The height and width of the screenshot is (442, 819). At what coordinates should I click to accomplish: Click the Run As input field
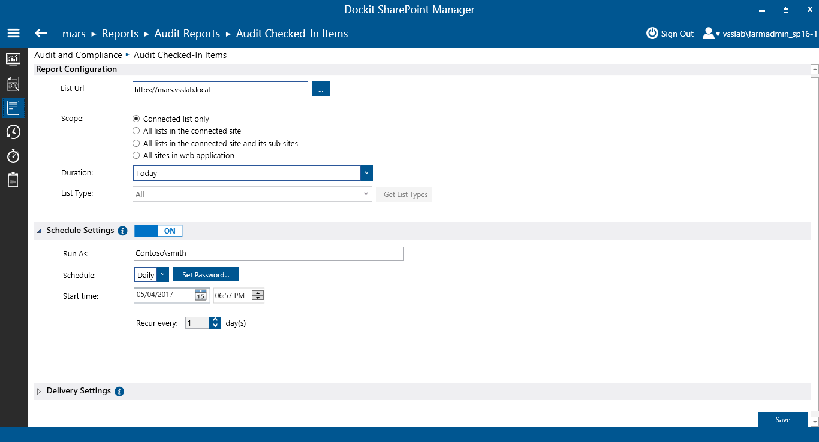point(269,253)
